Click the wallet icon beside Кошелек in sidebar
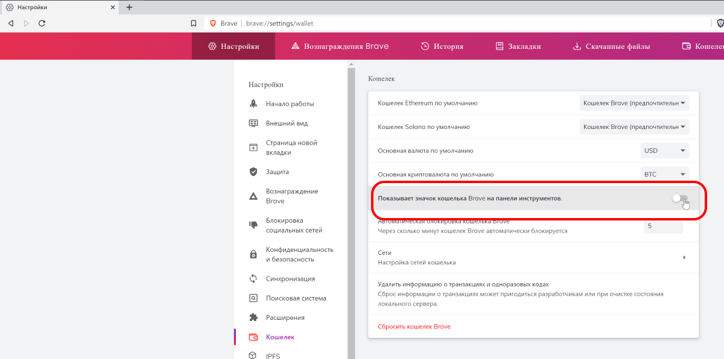The image size is (724, 359). pyautogui.click(x=253, y=337)
